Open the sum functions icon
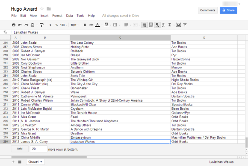The width and height of the screenshot is (248, 166). pyautogui.click(x=170, y=25)
